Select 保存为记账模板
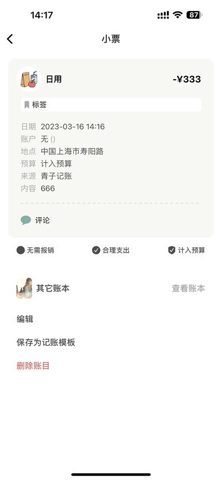This screenshot has height=480, width=222. pos(46,342)
